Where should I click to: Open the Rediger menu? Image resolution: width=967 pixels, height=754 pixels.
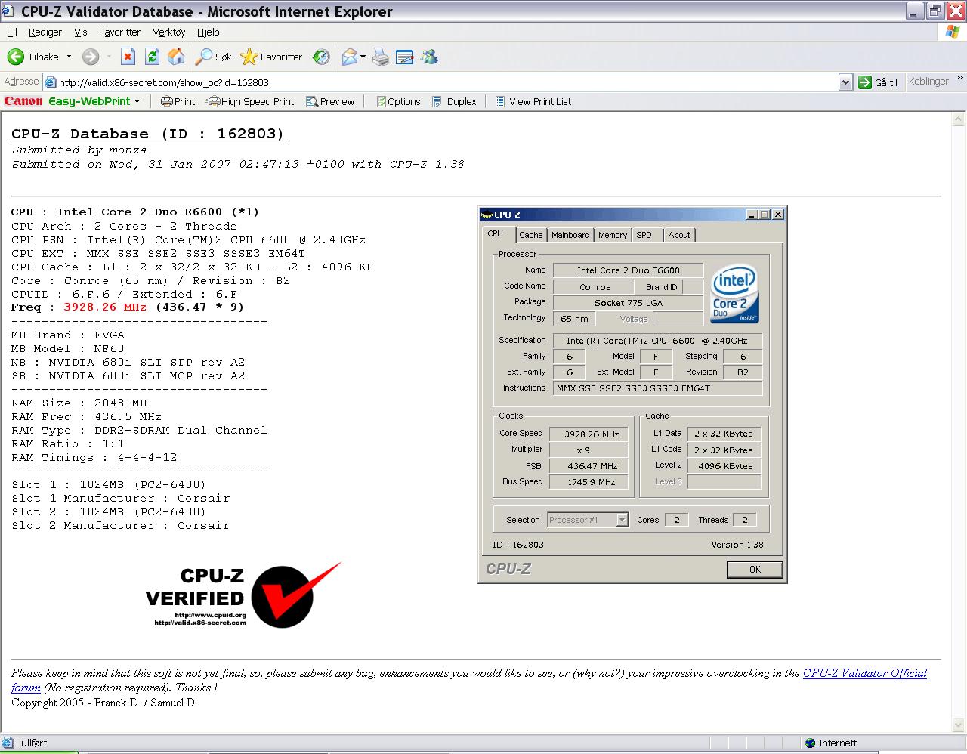(x=45, y=32)
